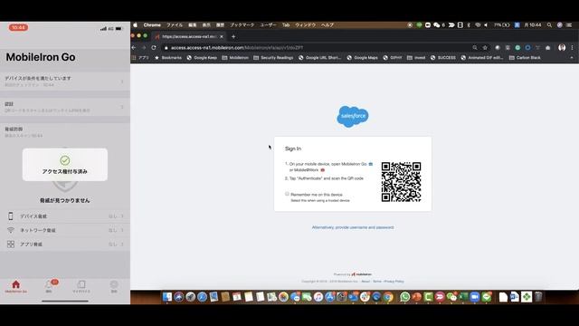Open the Security Readings bookmark folder
Image resolution: width=579 pixels, height=326 pixels.
pyautogui.click(x=273, y=58)
